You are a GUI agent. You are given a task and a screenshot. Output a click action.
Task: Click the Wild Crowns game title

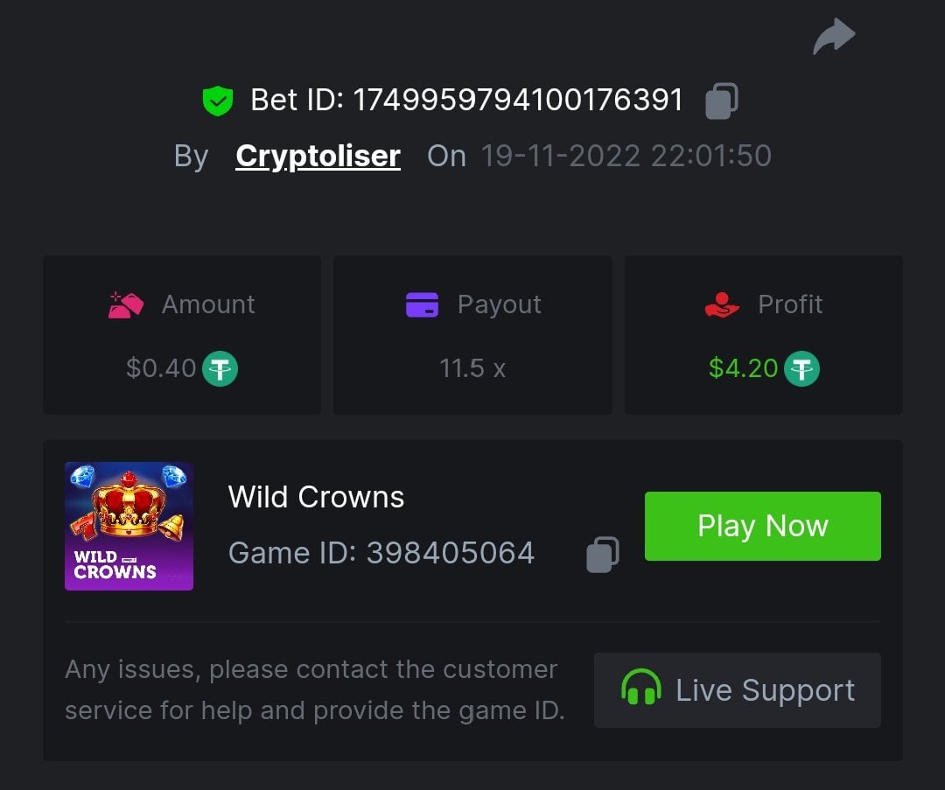(x=316, y=497)
